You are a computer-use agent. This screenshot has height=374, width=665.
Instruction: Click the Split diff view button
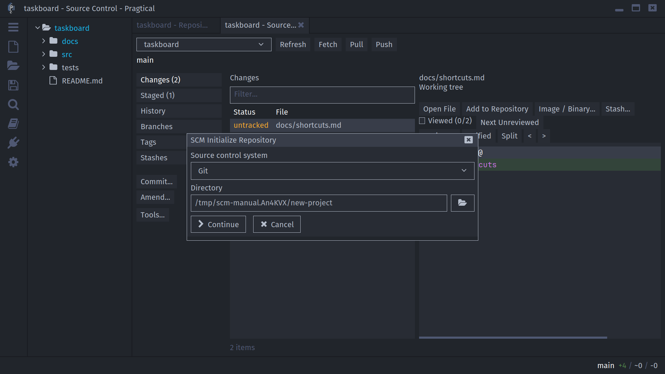tap(509, 136)
